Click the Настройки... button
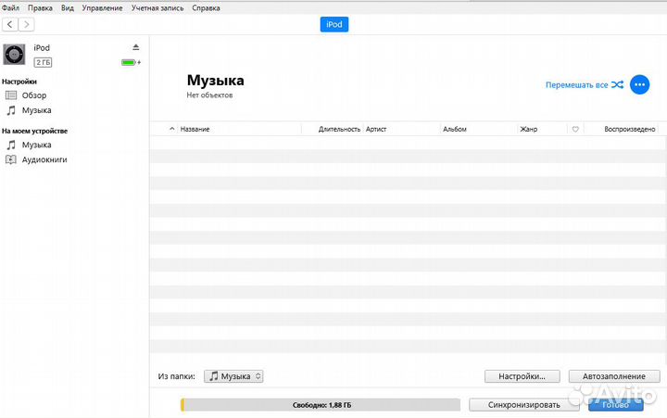The width and height of the screenshot is (667, 418). click(522, 376)
